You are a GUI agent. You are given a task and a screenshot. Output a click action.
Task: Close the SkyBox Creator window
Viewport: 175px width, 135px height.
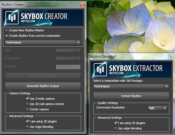tap(82, 5)
